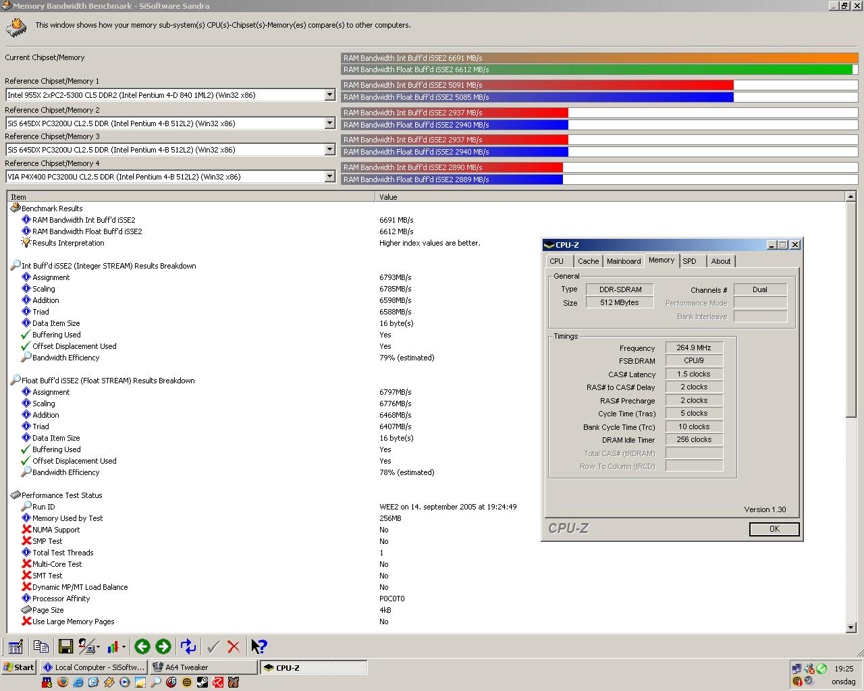Open dropdown arrow of Reference Chipset/Memory 3
This screenshot has height=691, width=864.
pos(330,150)
